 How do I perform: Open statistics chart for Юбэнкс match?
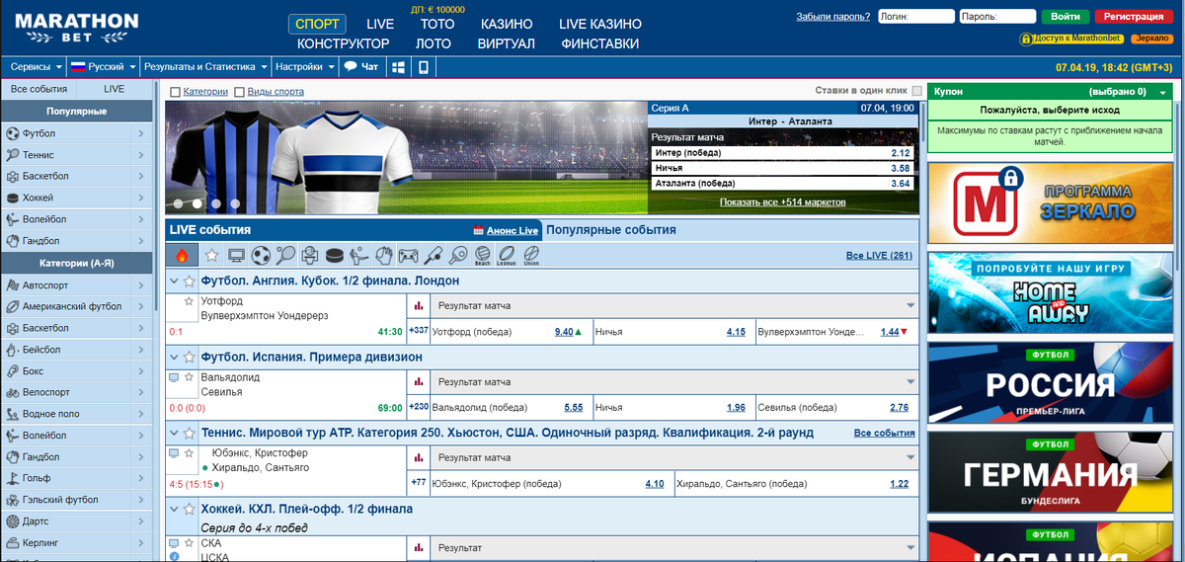(x=419, y=457)
